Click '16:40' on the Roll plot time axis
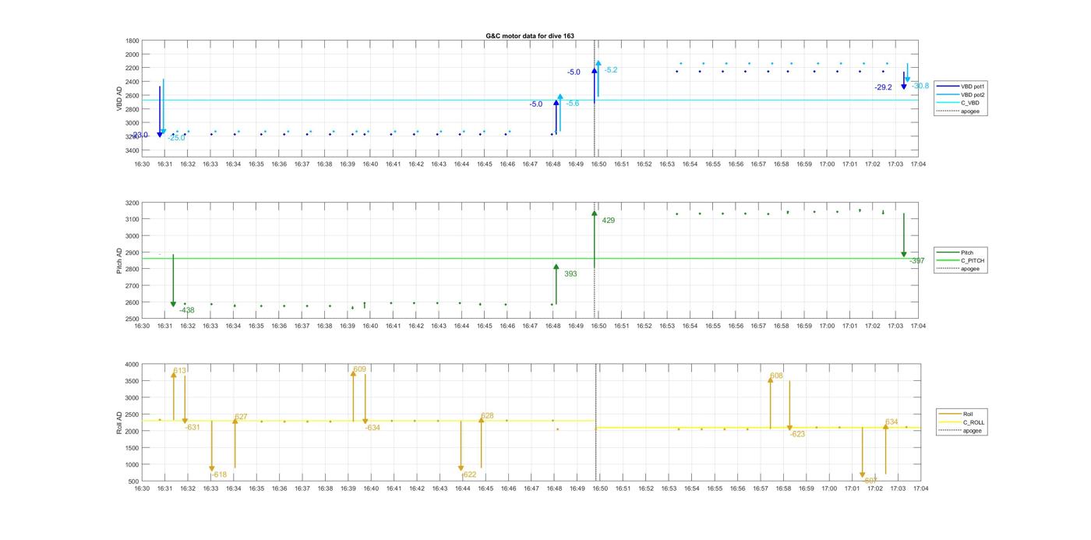 (x=371, y=489)
